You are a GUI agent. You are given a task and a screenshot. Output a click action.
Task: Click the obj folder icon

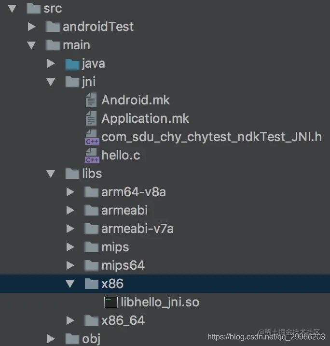72,339
